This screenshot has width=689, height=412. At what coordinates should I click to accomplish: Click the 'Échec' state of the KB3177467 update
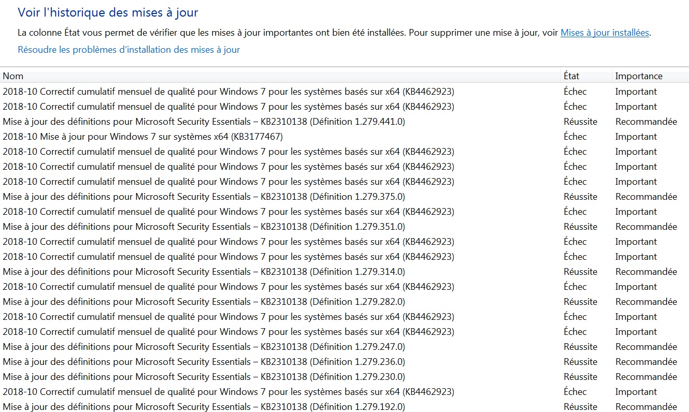[575, 137]
